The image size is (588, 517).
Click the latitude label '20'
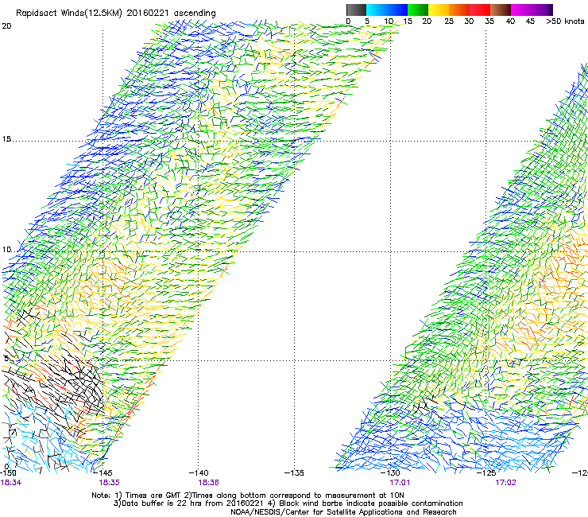(6, 26)
